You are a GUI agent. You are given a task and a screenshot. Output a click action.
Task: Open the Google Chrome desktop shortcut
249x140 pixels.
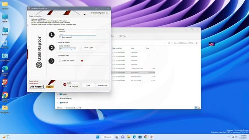[x=5, y=97]
